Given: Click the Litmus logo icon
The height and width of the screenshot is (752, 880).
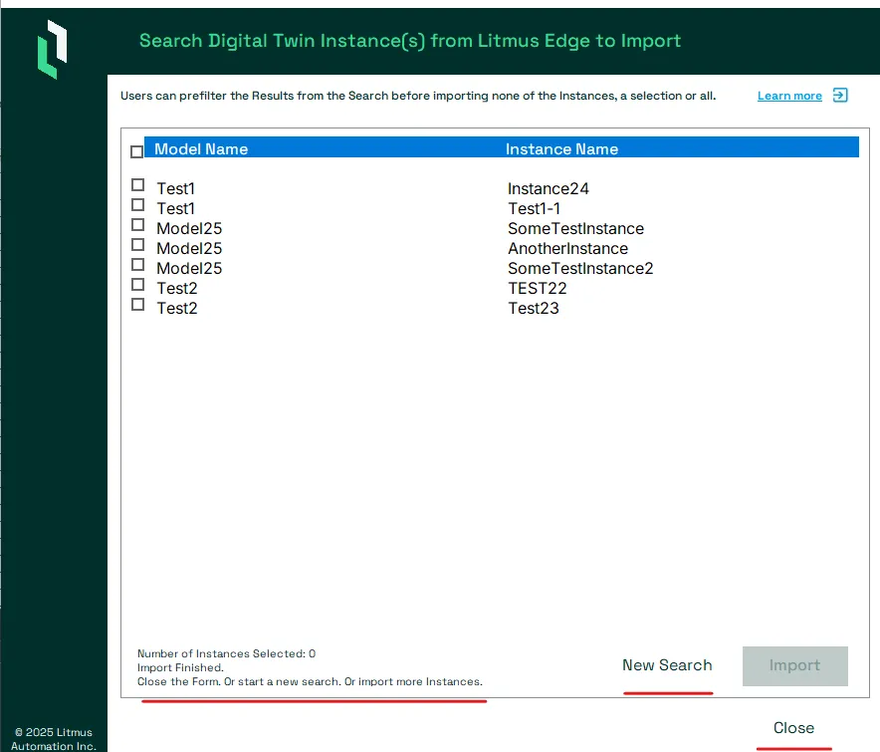Looking at the screenshot, I should tap(52, 50).
